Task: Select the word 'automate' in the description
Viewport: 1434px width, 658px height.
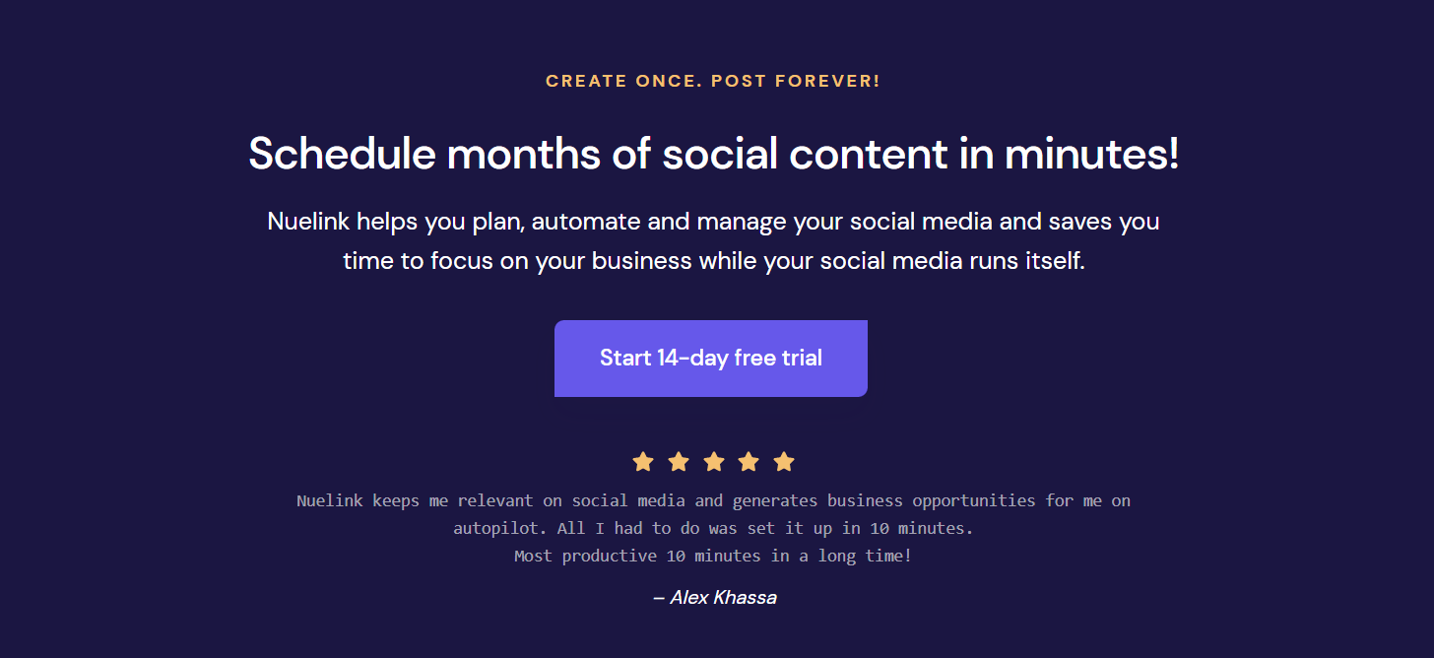Action: click(585, 222)
